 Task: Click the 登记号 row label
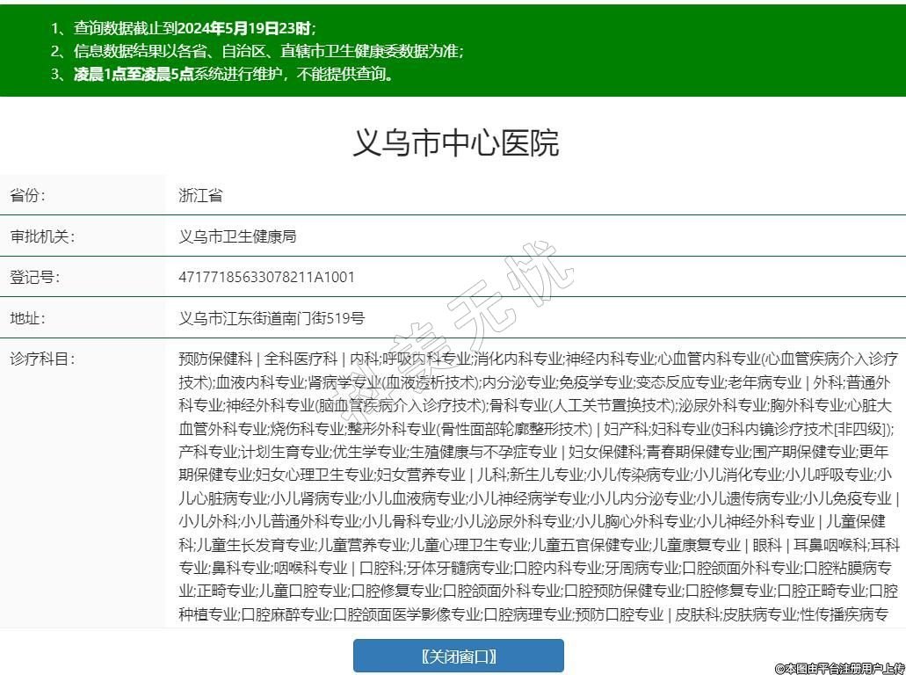click(34, 277)
